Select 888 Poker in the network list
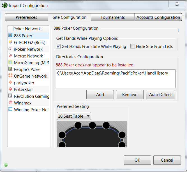This screenshot has height=172, width=187. (29, 36)
